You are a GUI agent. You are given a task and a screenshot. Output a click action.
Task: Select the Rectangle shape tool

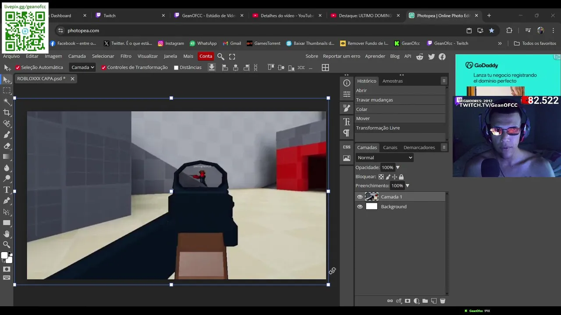pos(7,223)
